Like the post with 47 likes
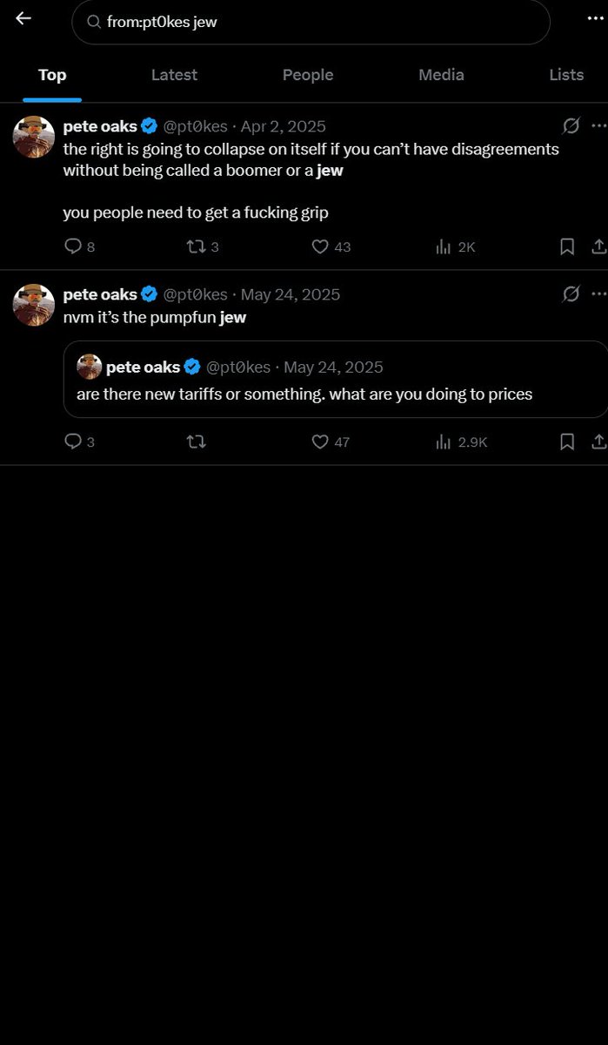 [320, 442]
